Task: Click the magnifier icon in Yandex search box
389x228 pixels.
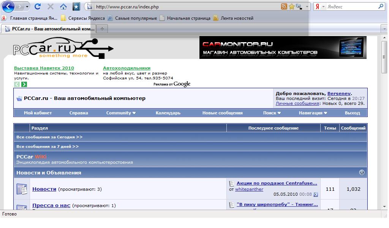Action: [x=381, y=6]
